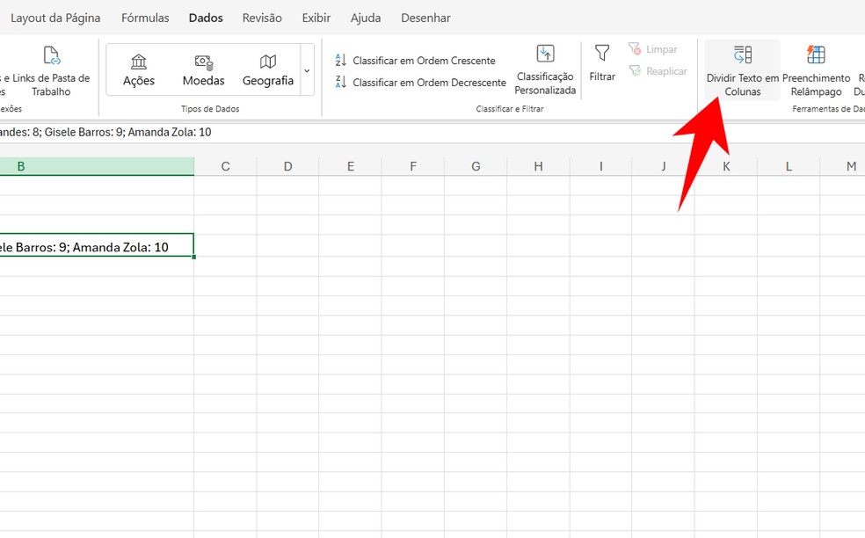Switch to the Exibir tab
865x538 pixels.
point(316,17)
